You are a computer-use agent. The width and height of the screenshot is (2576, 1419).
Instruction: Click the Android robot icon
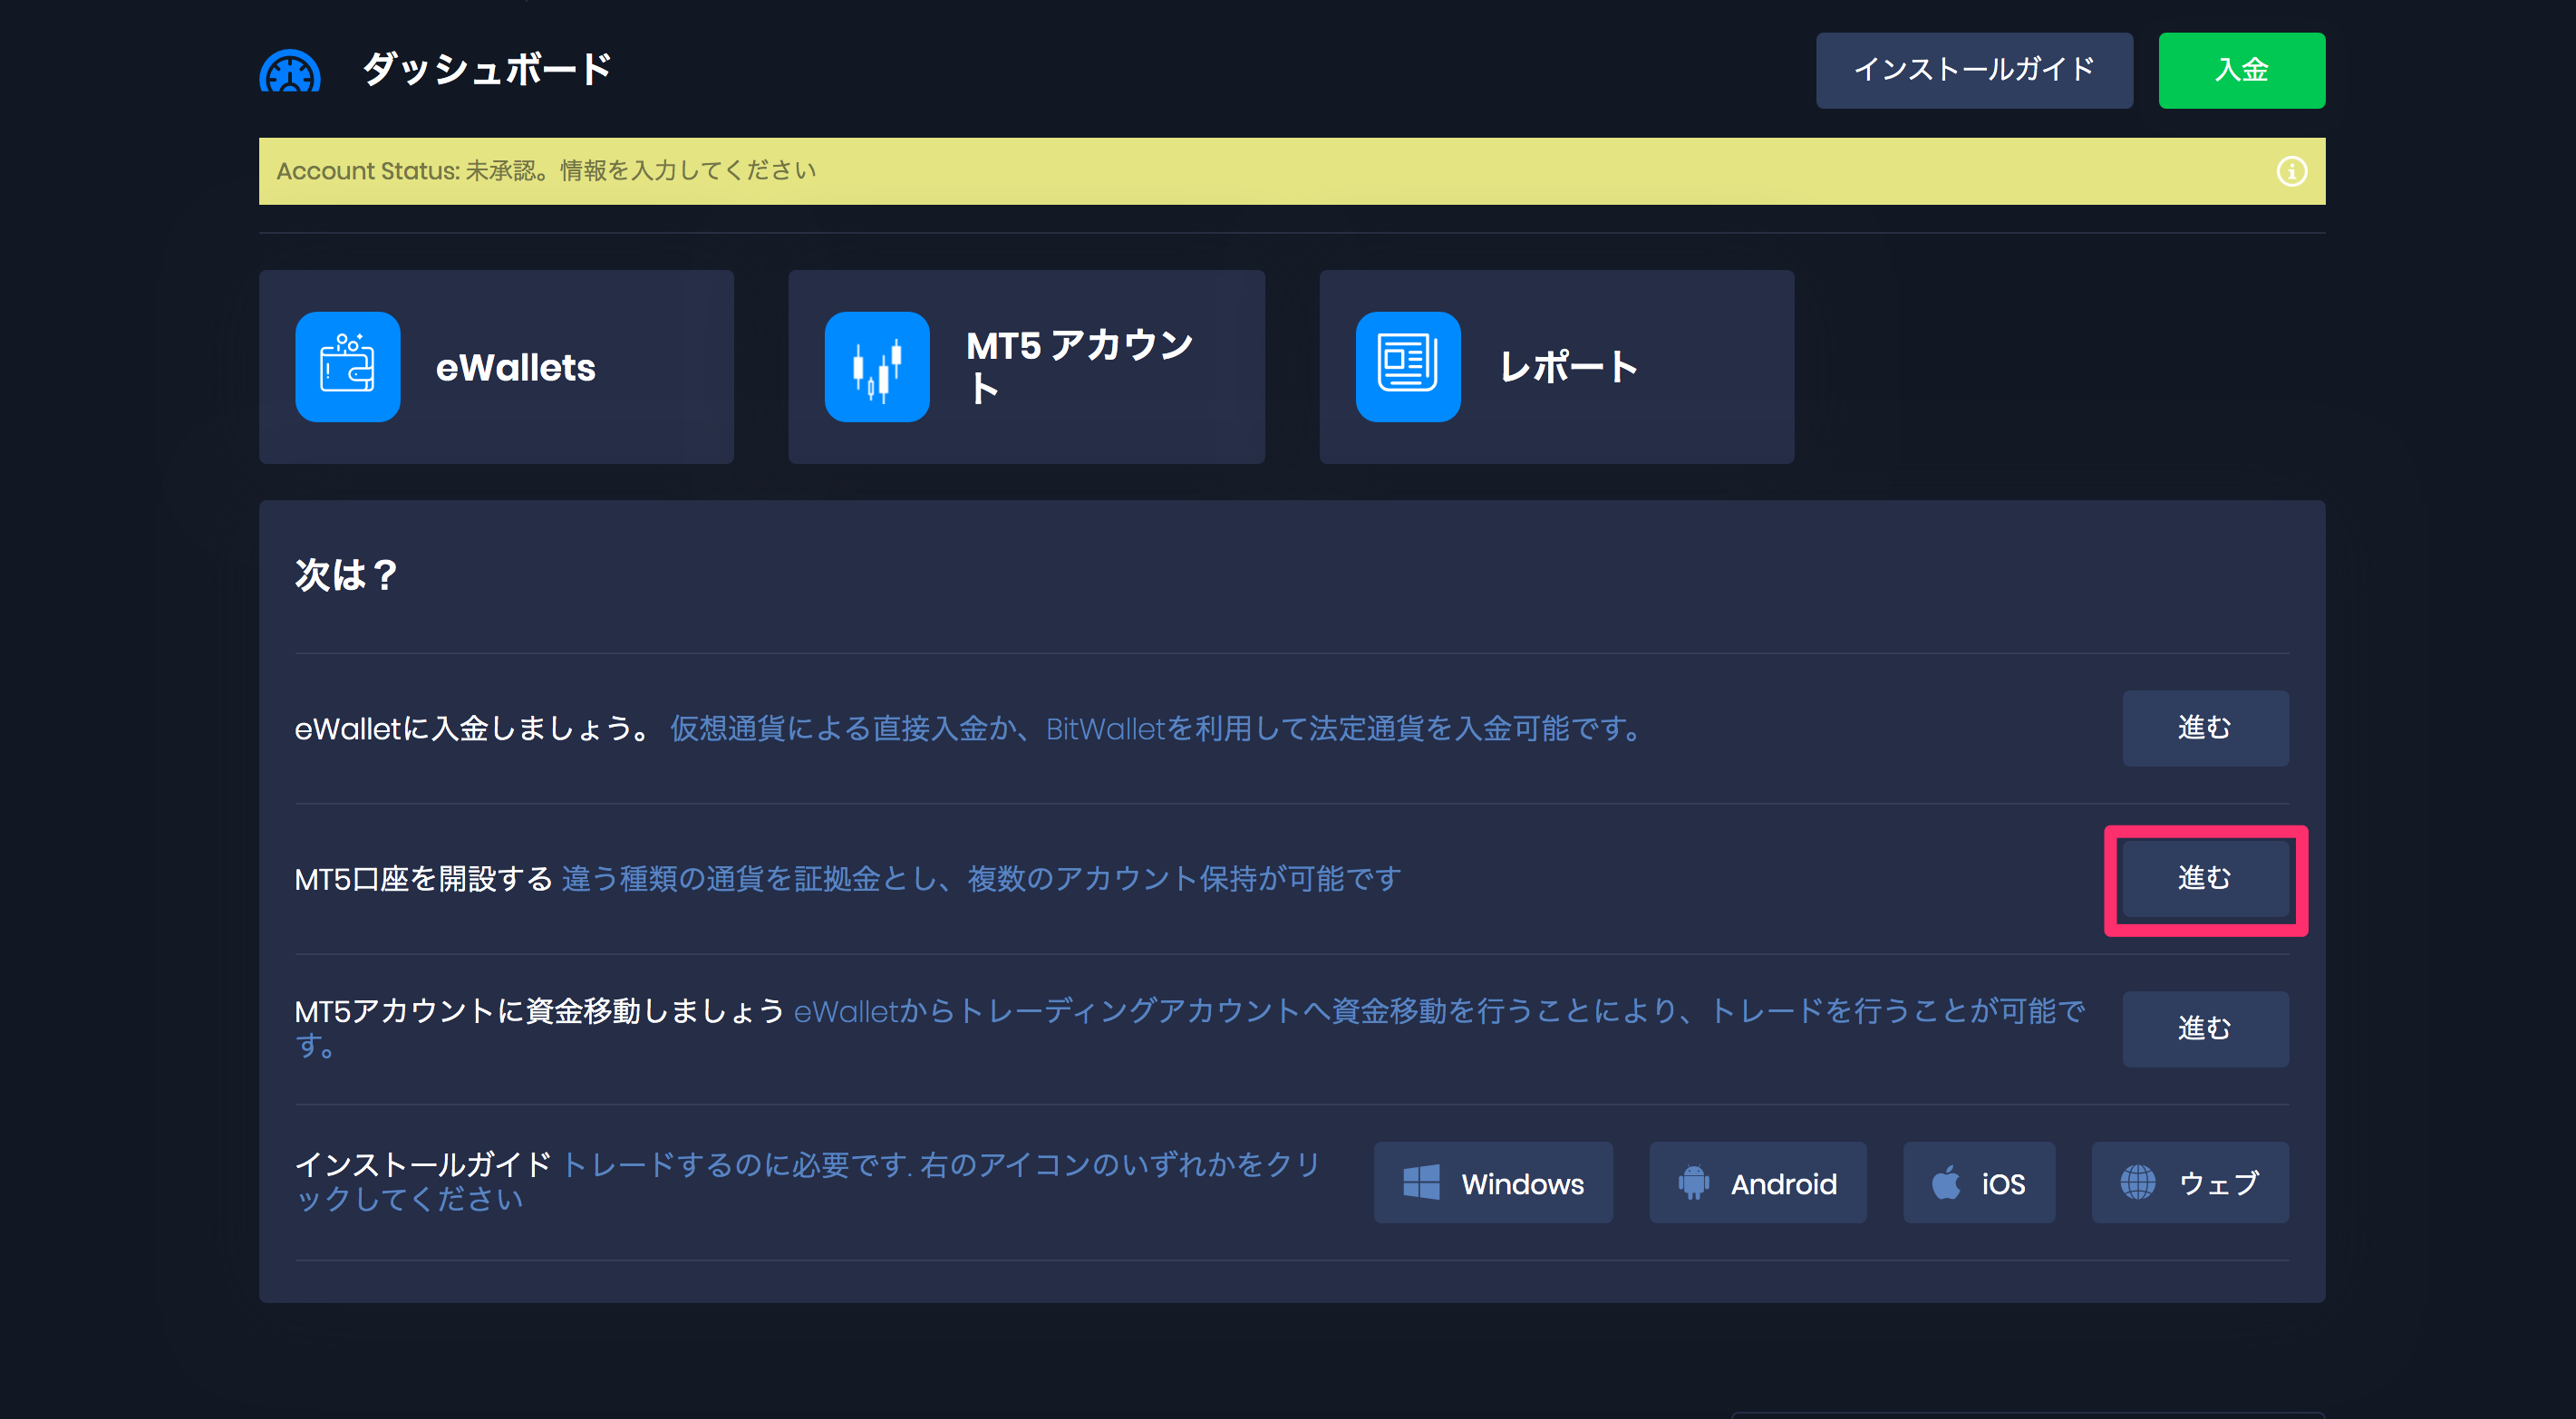(1693, 1183)
